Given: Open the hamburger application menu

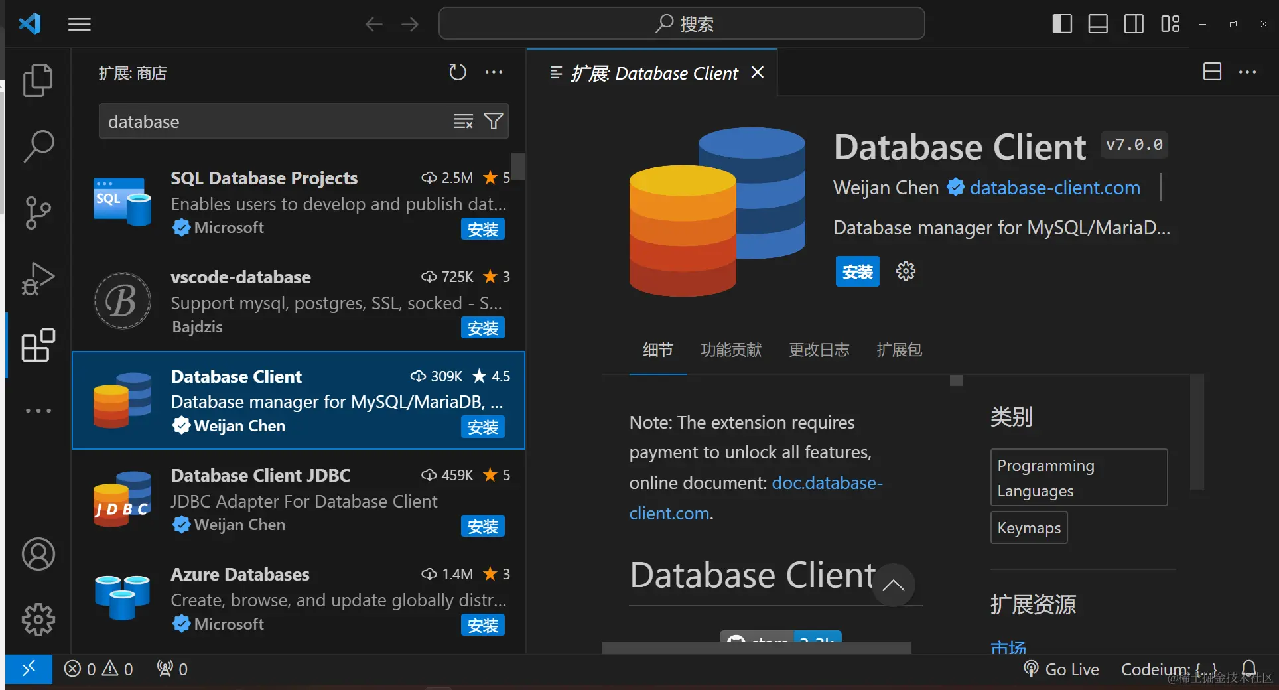Looking at the screenshot, I should point(80,25).
